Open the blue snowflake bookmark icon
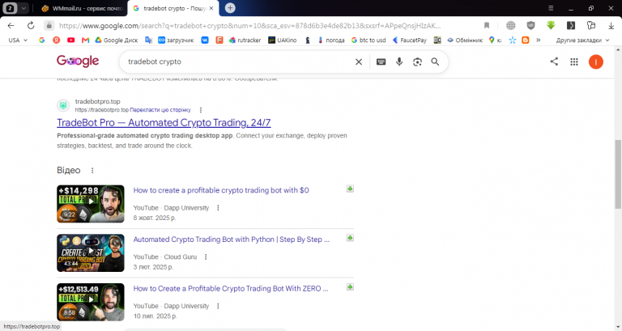622x331 pixels. coord(513,40)
